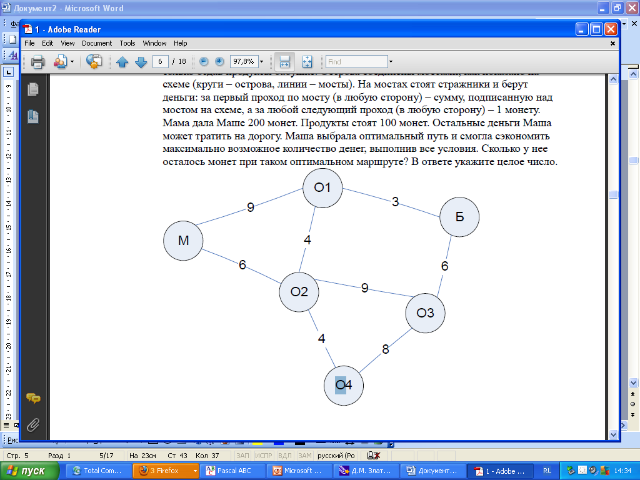Toggle ИСПР track changes in status bar

tap(263, 456)
